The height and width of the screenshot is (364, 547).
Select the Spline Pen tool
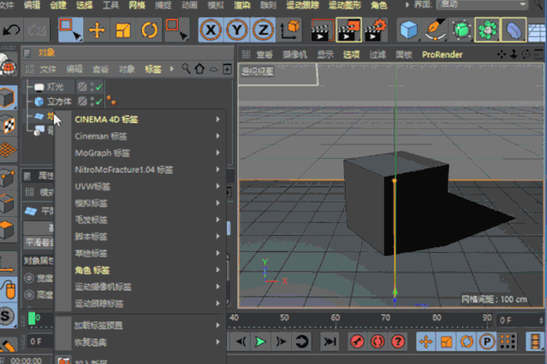point(435,30)
